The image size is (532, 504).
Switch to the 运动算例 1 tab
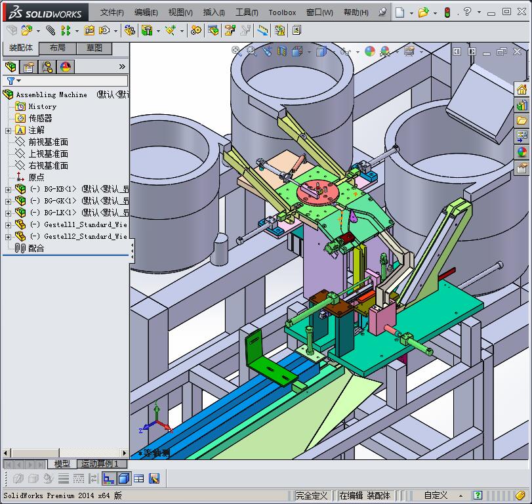pyautogui.click(x=100, y=464)
